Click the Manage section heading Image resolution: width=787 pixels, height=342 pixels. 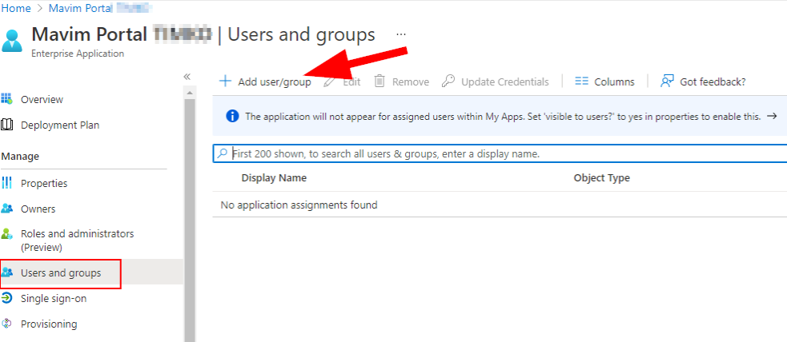20,157
